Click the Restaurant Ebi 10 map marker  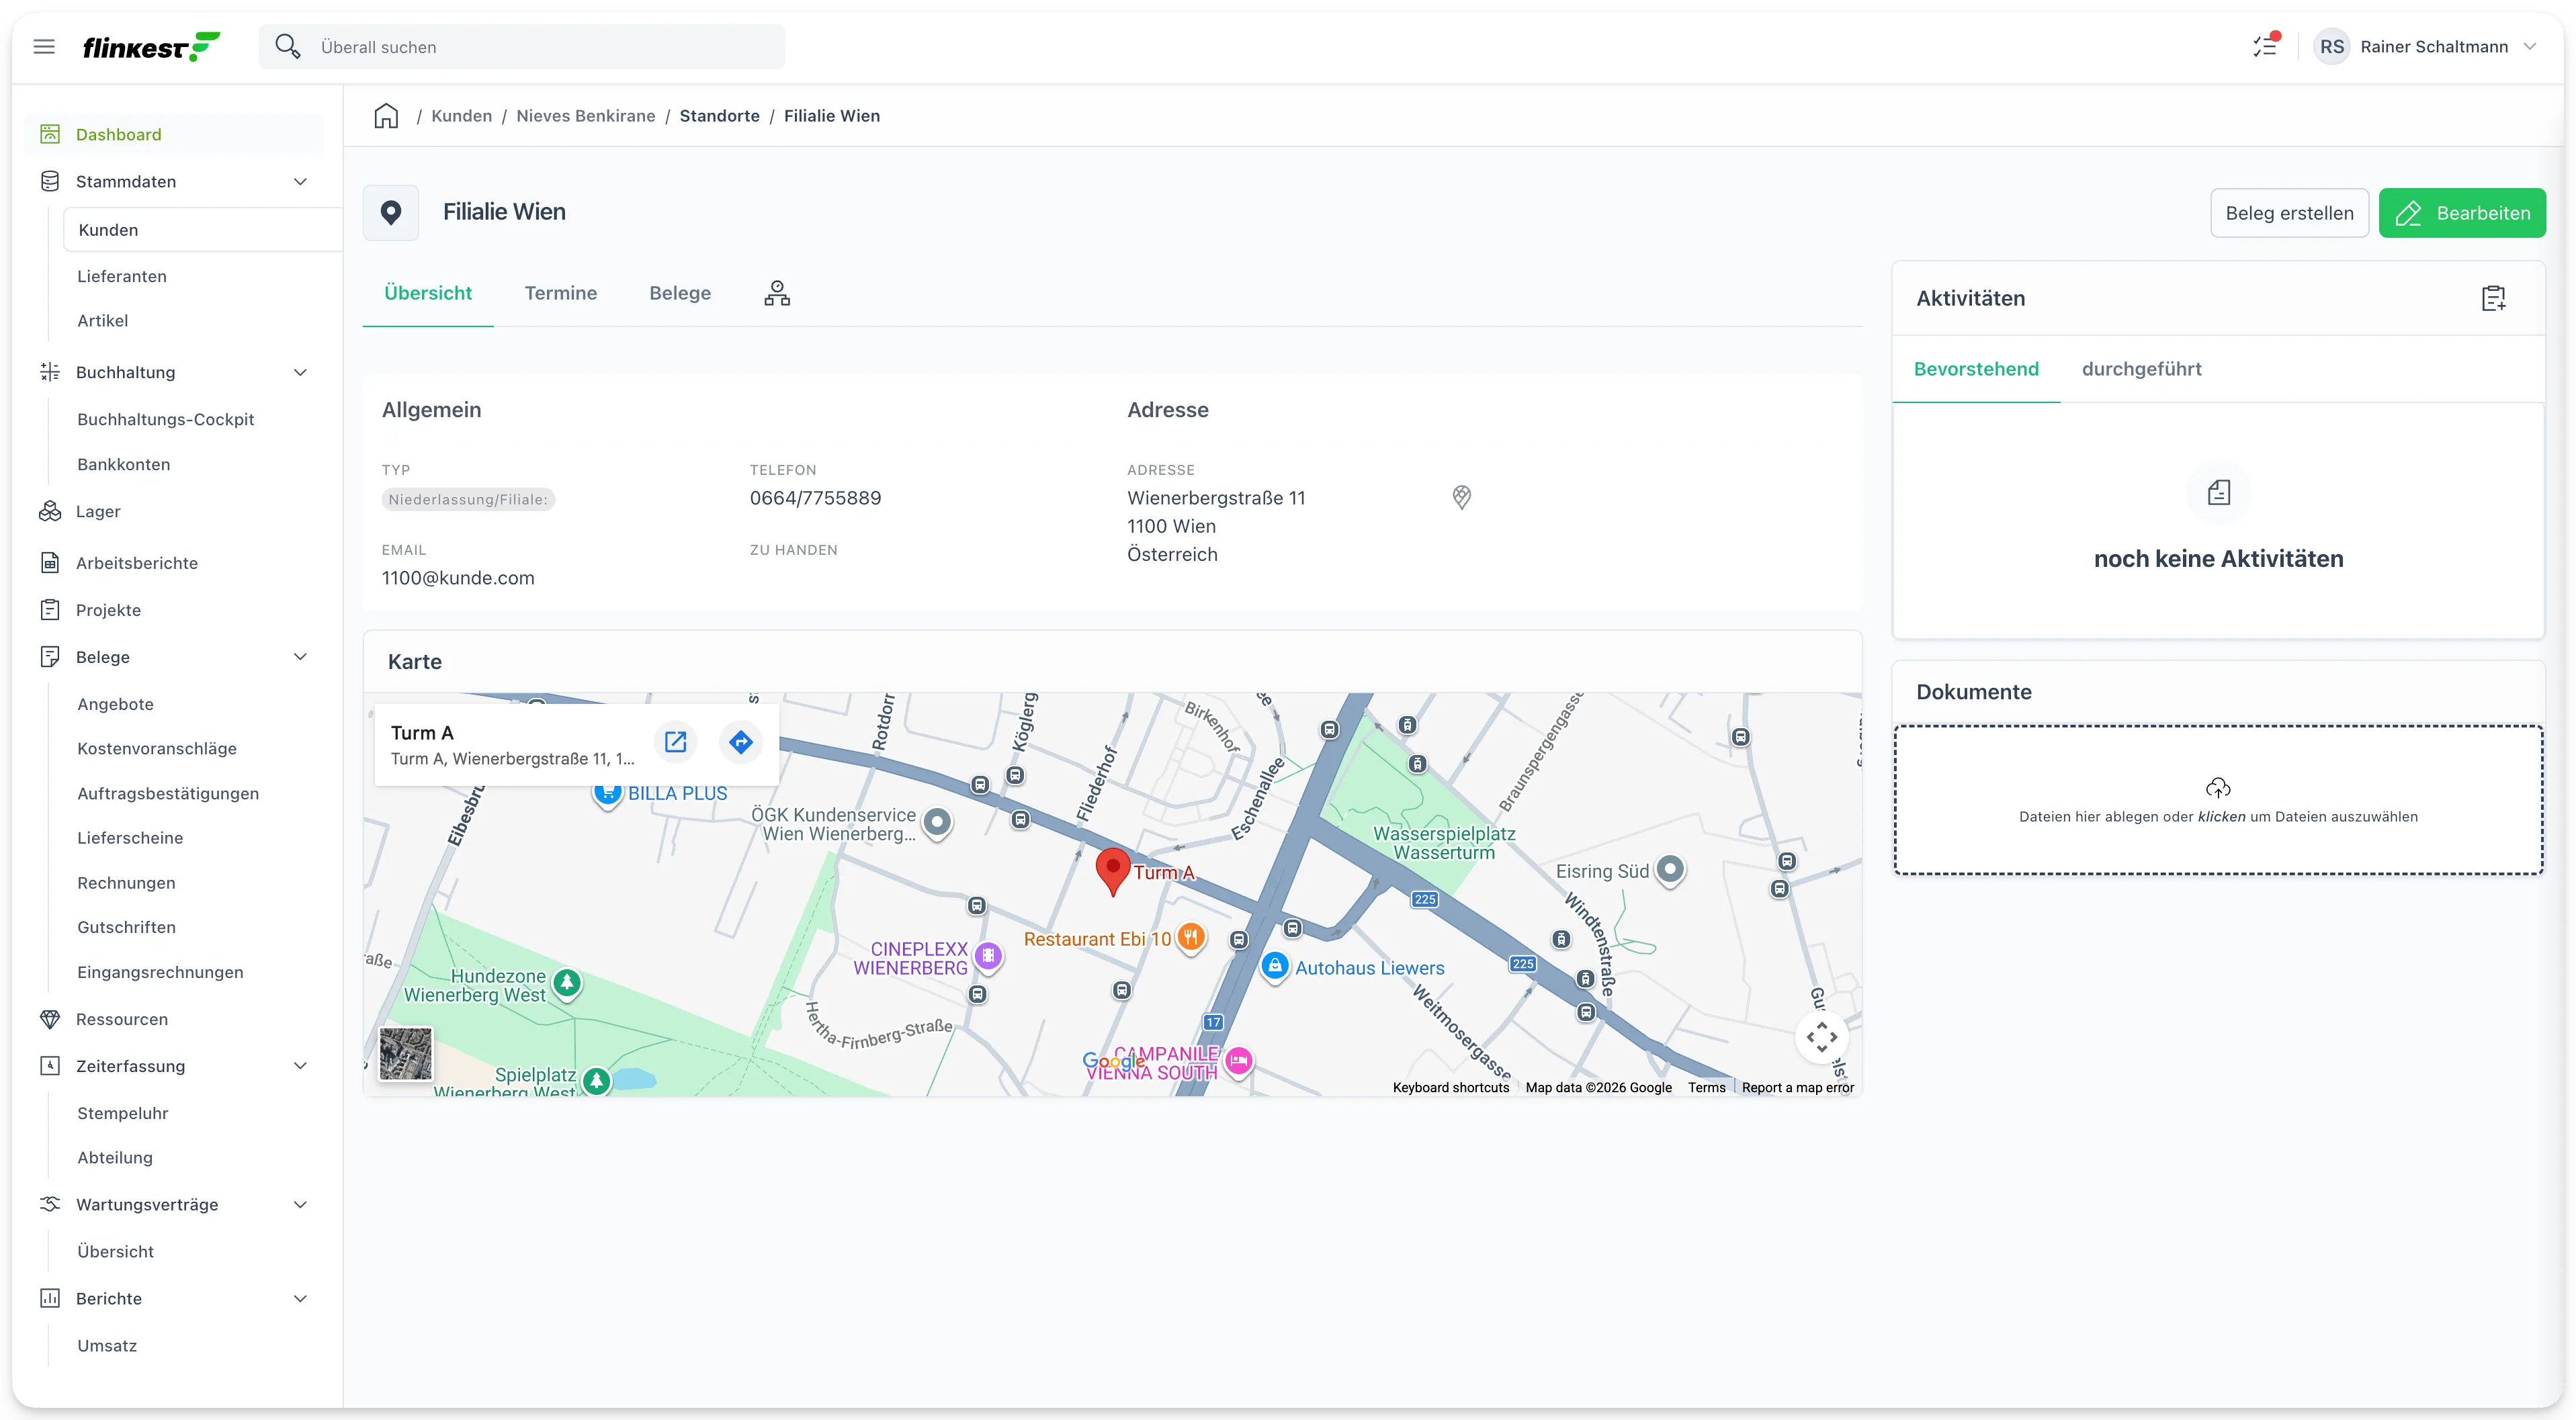pyautogui.click(x=1190, y=938)
